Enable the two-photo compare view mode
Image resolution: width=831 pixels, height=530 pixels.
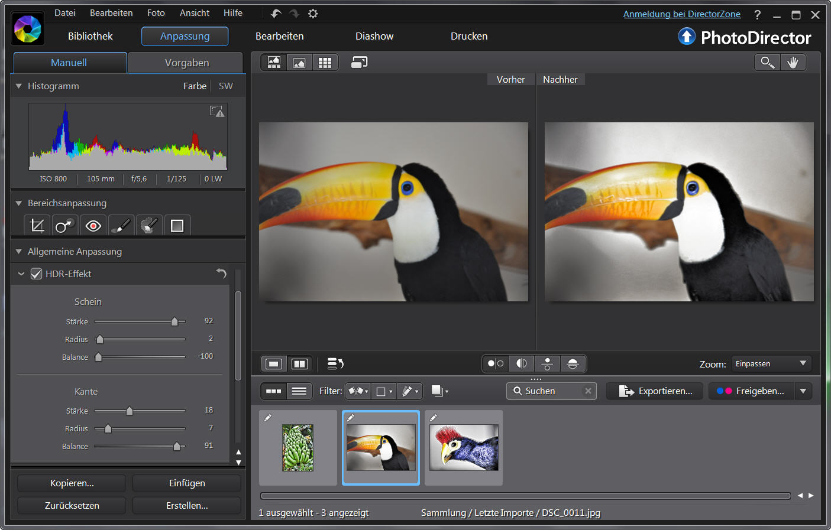tap(300, 364)
